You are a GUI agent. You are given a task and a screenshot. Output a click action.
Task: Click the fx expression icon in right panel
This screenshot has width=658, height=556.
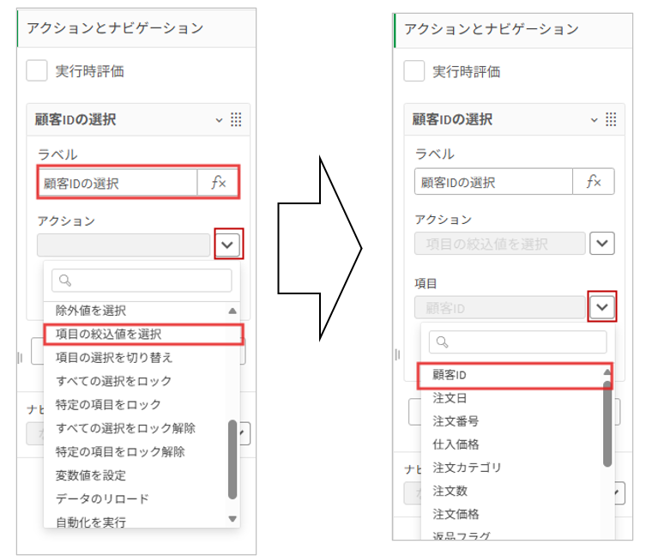594,182
